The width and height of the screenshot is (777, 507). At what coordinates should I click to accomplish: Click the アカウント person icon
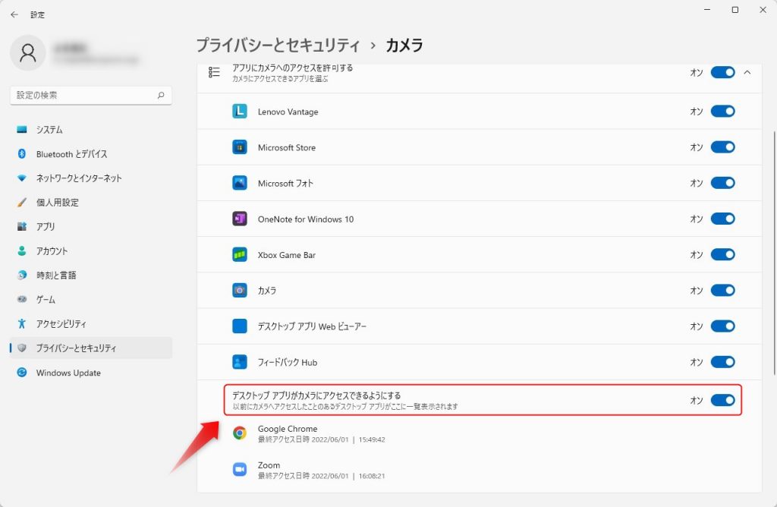pyautogui.click(x=22, y=250)
